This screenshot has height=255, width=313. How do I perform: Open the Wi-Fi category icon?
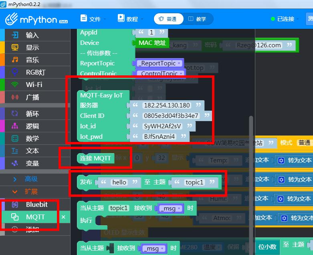point(15,85)
